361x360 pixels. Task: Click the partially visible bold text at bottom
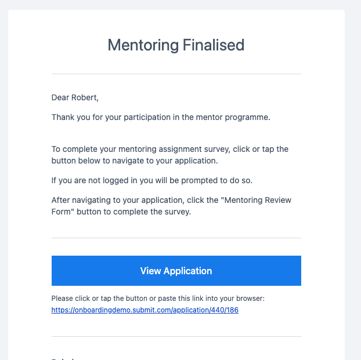(63, 359)
